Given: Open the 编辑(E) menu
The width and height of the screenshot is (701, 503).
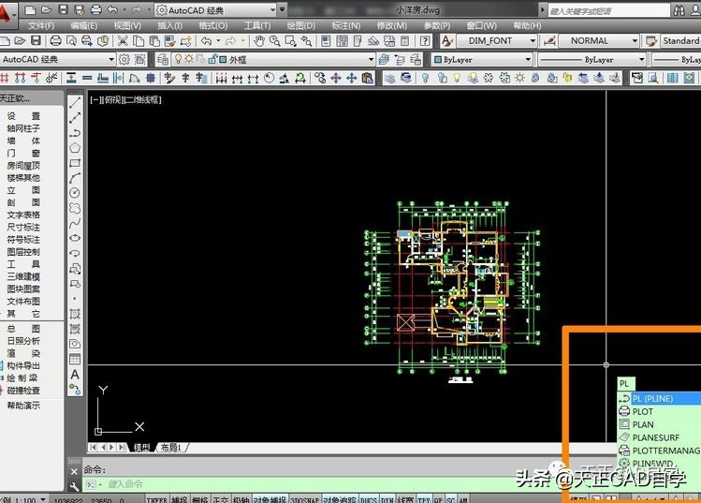Looking at the screenshot, I should 84,25.
